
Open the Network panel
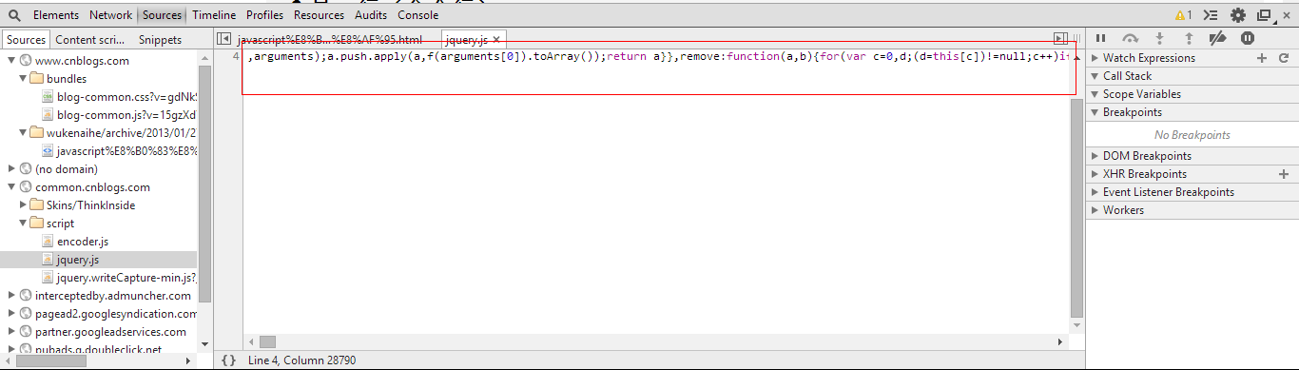111,15
